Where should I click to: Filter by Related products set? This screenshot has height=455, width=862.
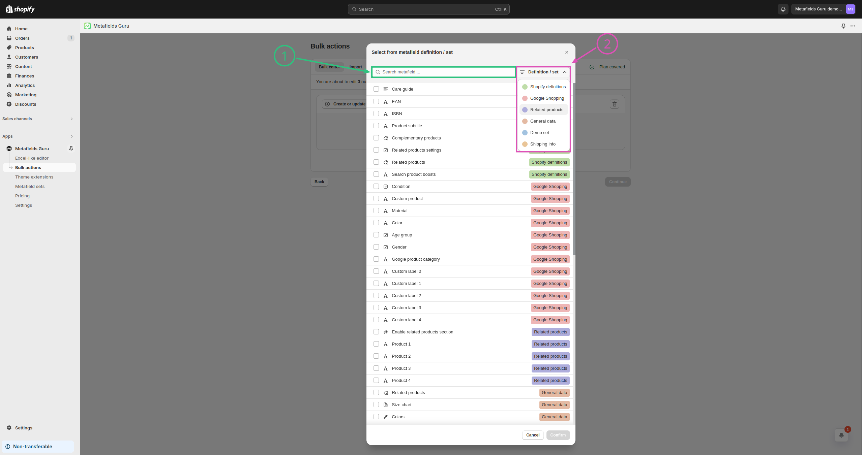click(x=544, y=110)
